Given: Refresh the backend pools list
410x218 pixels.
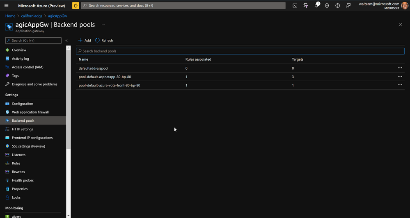Looking at the screenshot, I should pos(104,41).
